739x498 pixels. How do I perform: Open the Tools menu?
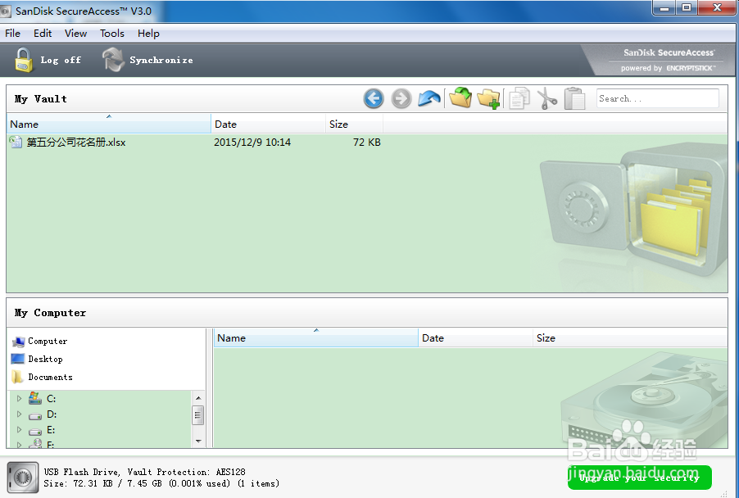pyautogui.click(x=112, y=34)
